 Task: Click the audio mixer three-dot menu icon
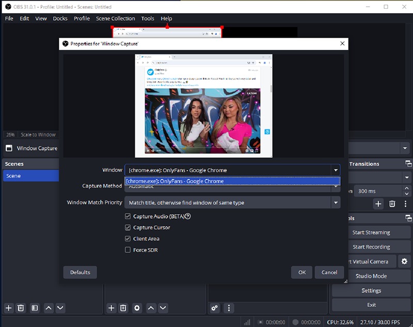point(229,308)
